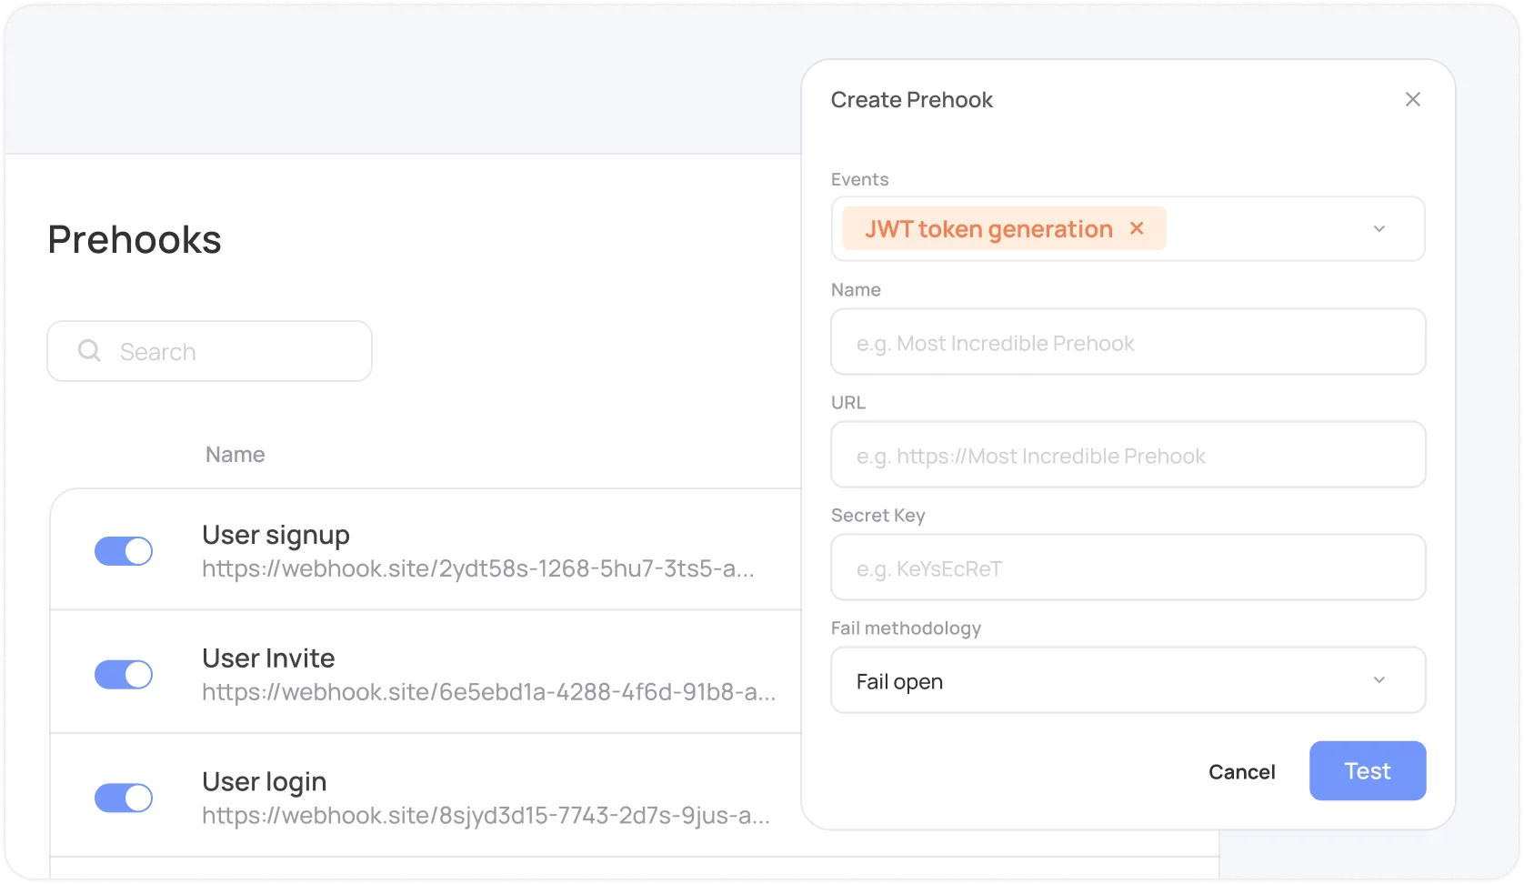The height and width of the screenshot is (884, 1524).
Task: Turn off the User Invite prehook
Action: [x=124, y=675]
